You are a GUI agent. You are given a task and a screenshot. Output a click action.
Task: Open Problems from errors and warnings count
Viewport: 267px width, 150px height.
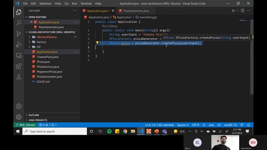point(48,125)
